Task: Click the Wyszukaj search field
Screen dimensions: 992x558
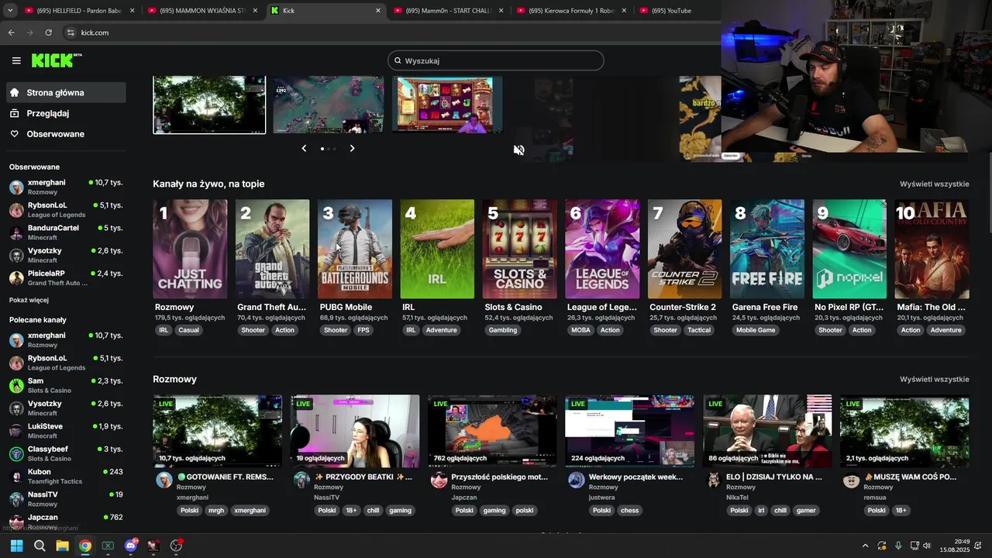Action: click(496, 60)
